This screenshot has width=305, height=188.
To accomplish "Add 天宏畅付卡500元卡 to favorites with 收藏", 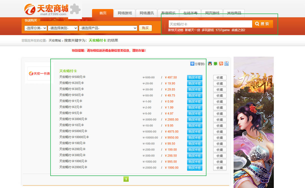I will 220,78.
